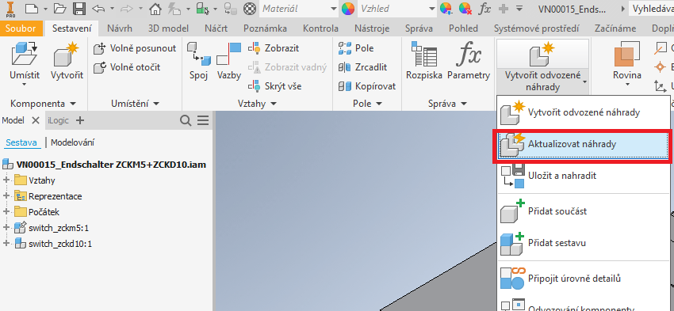The width and height of the screenshot is (674, 311).
Task: Click Skrýt vše relationships button
Action: click(x=275, y=86)
